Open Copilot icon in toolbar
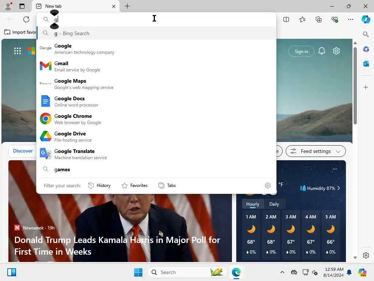 (366, 19)
